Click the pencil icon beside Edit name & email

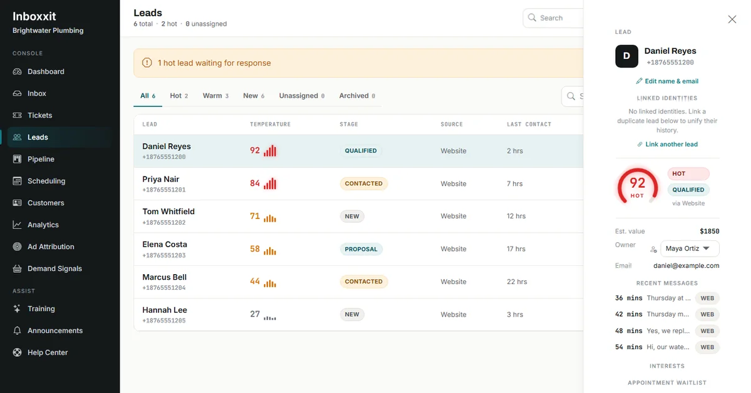click(639, 81)
